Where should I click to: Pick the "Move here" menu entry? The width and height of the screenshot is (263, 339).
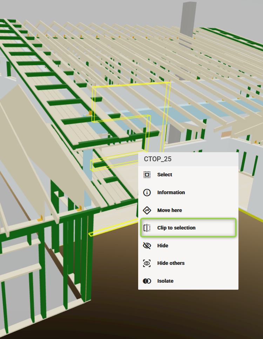click(x=169, y=210)
